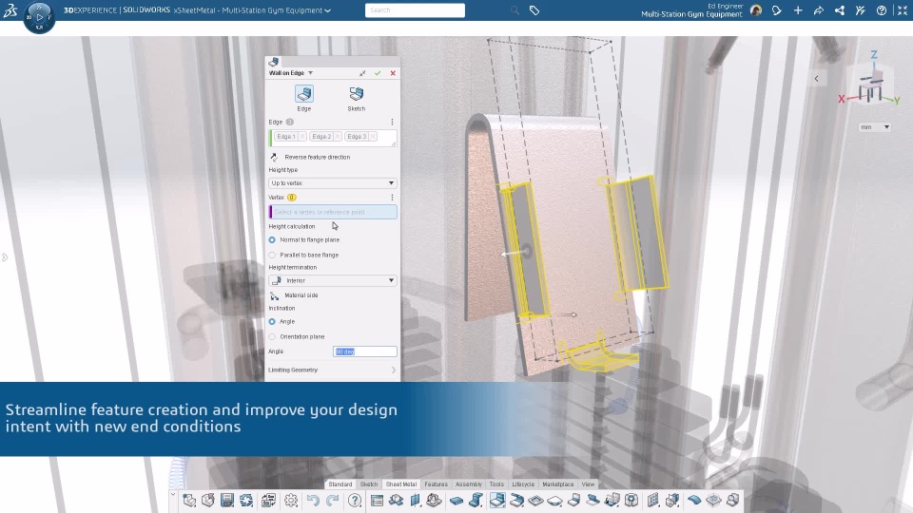The image size is (913, 513).
Task: Switch to the Sketch toolbar tab
Action: (x=369, y=484)
